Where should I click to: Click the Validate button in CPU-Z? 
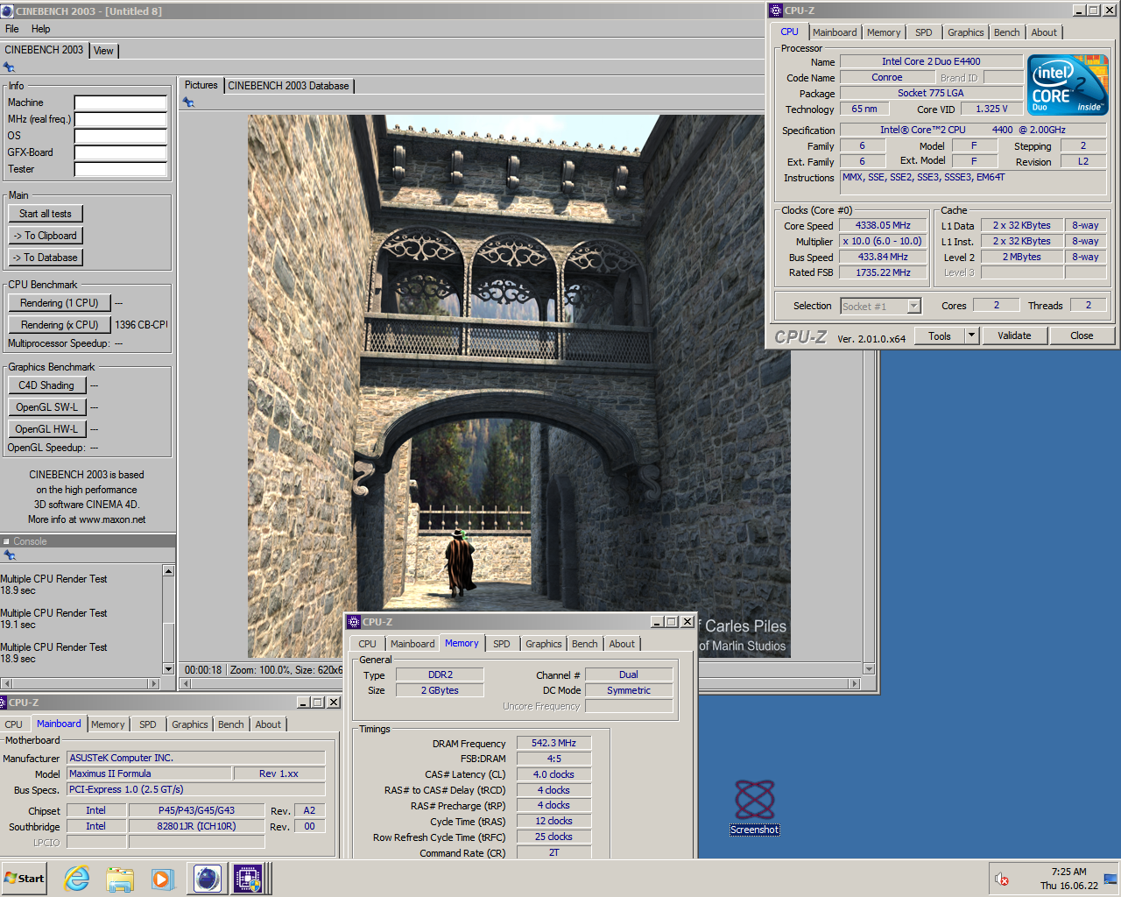1014,335
